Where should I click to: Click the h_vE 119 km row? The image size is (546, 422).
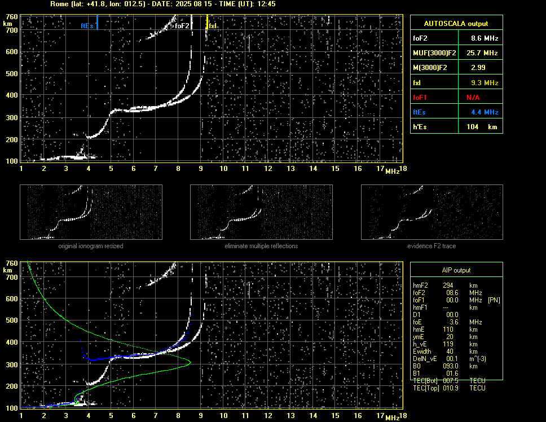[x=445, y=344]
